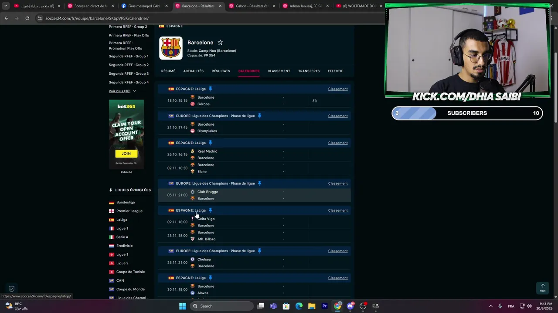Select Coupe de Tunisie in pinned leagues
The width and height of the screenshot is (558, 313).
[x=130, y=272]
